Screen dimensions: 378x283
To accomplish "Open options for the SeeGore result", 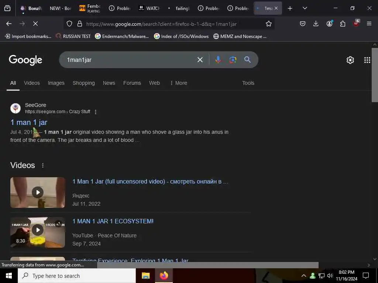I will pos(96,112).
